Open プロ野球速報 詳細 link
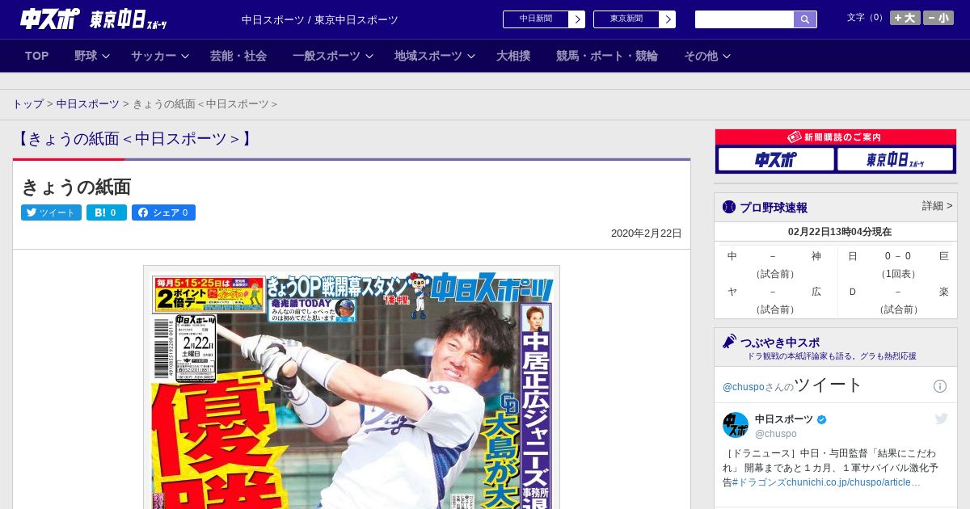 937,206
